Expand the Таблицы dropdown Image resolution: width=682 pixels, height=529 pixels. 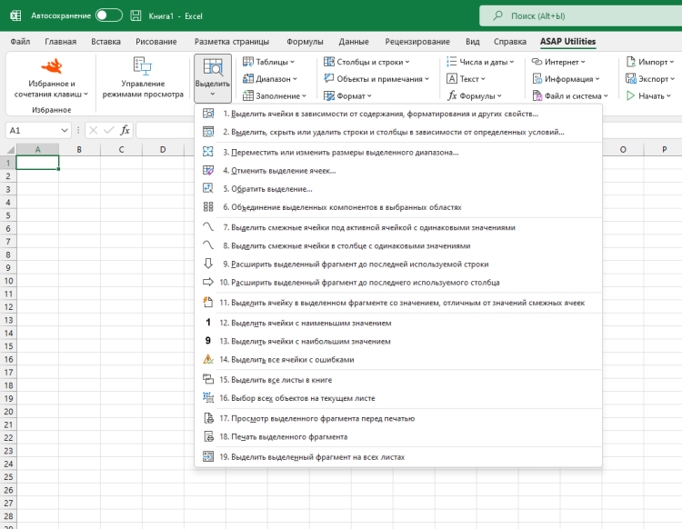(268, 62)
